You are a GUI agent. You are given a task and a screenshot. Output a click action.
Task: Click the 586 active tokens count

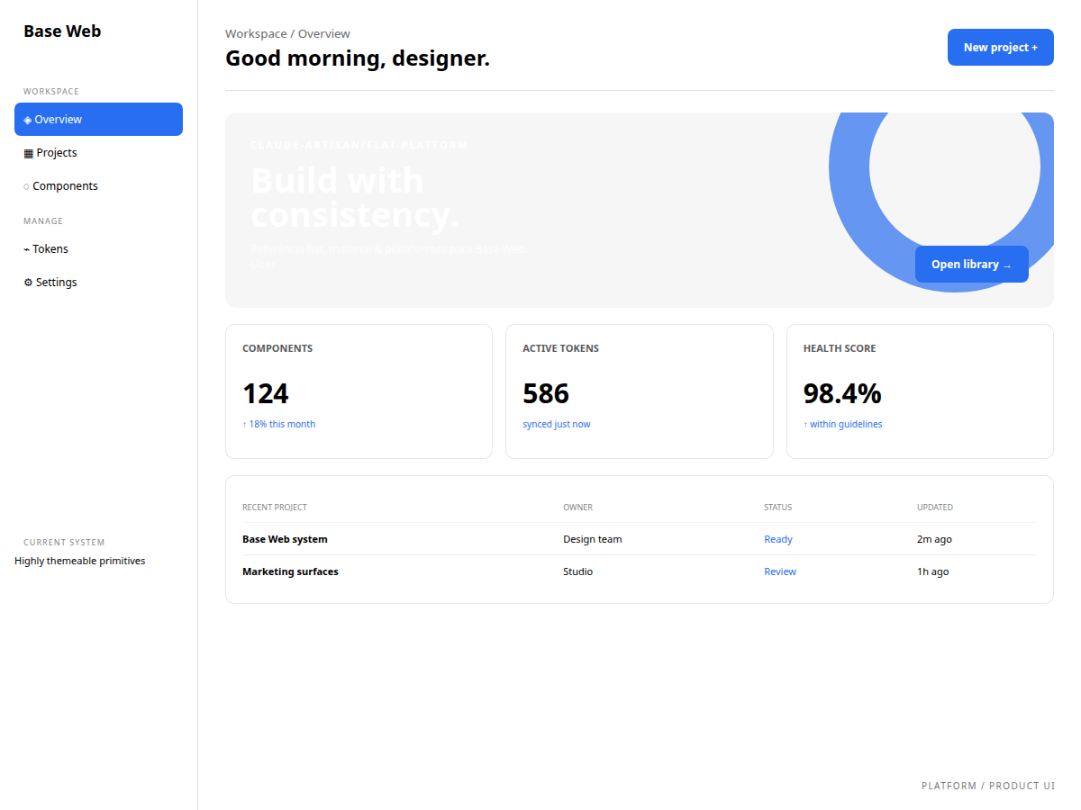pyautogui.click(x=546, y=393)
